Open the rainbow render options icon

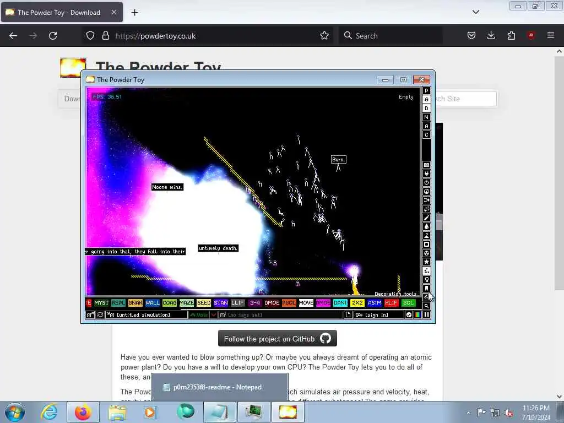[417, 314]
